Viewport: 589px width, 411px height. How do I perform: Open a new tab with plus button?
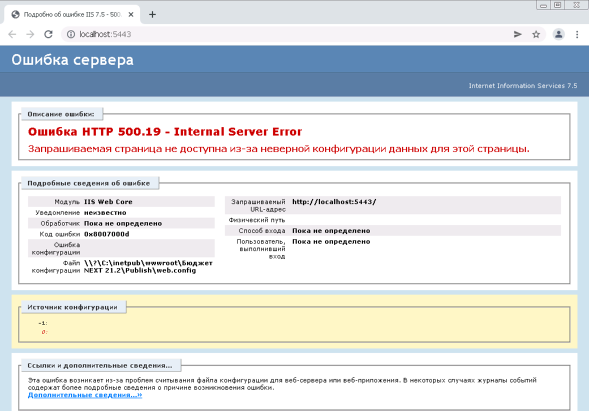tap(152, 14)
